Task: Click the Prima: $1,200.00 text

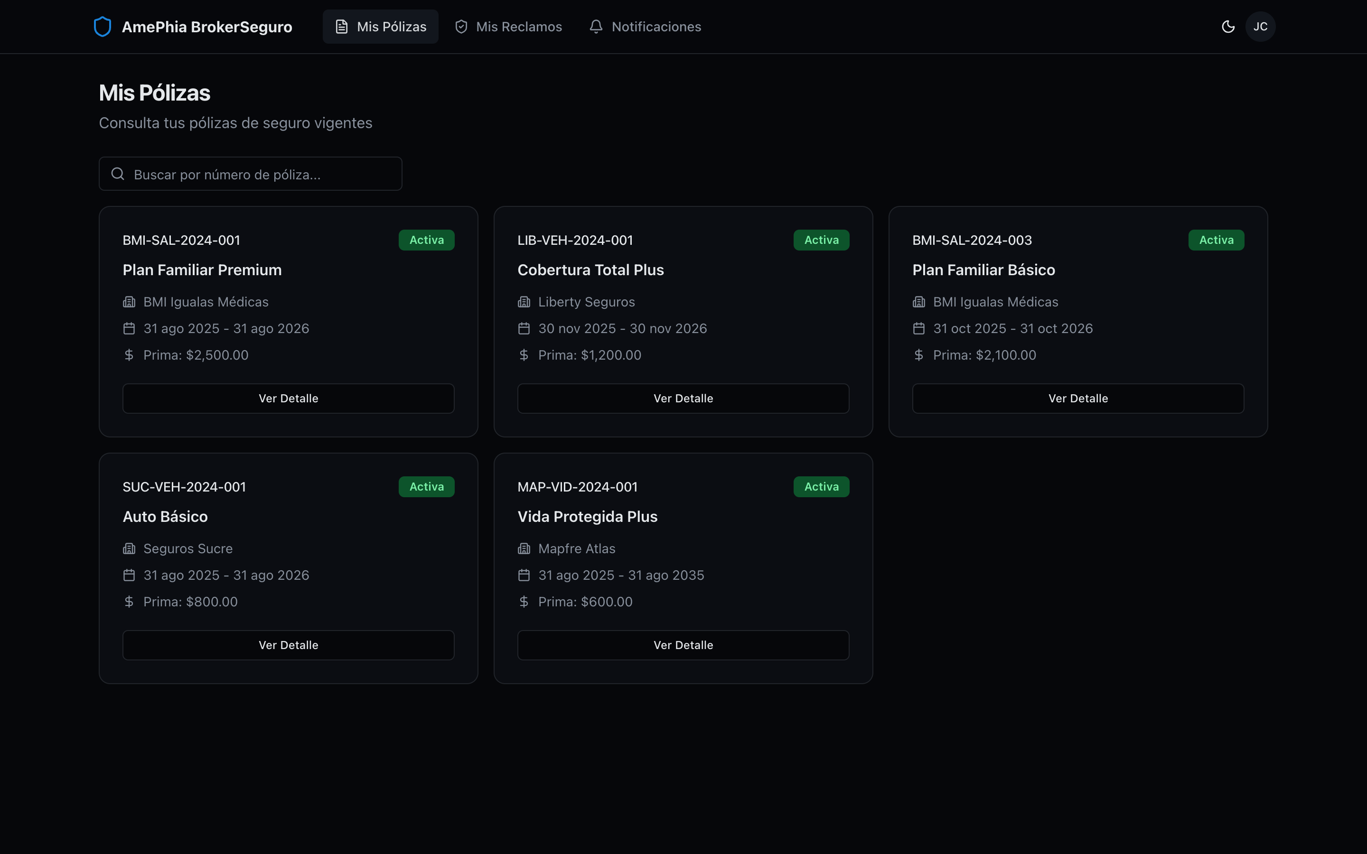Action: point(590,355)
